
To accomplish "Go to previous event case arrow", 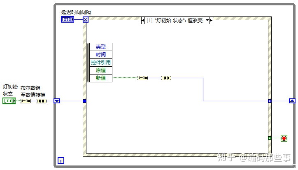I will [x=143, y=20].
